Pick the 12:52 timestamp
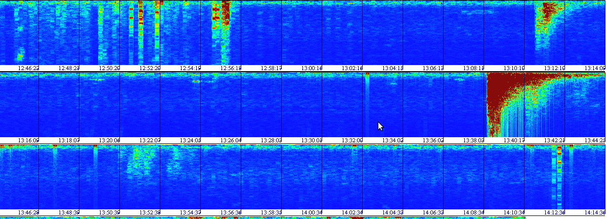The height and width of the screenshot is (219, 607). (x=150, y=68)
